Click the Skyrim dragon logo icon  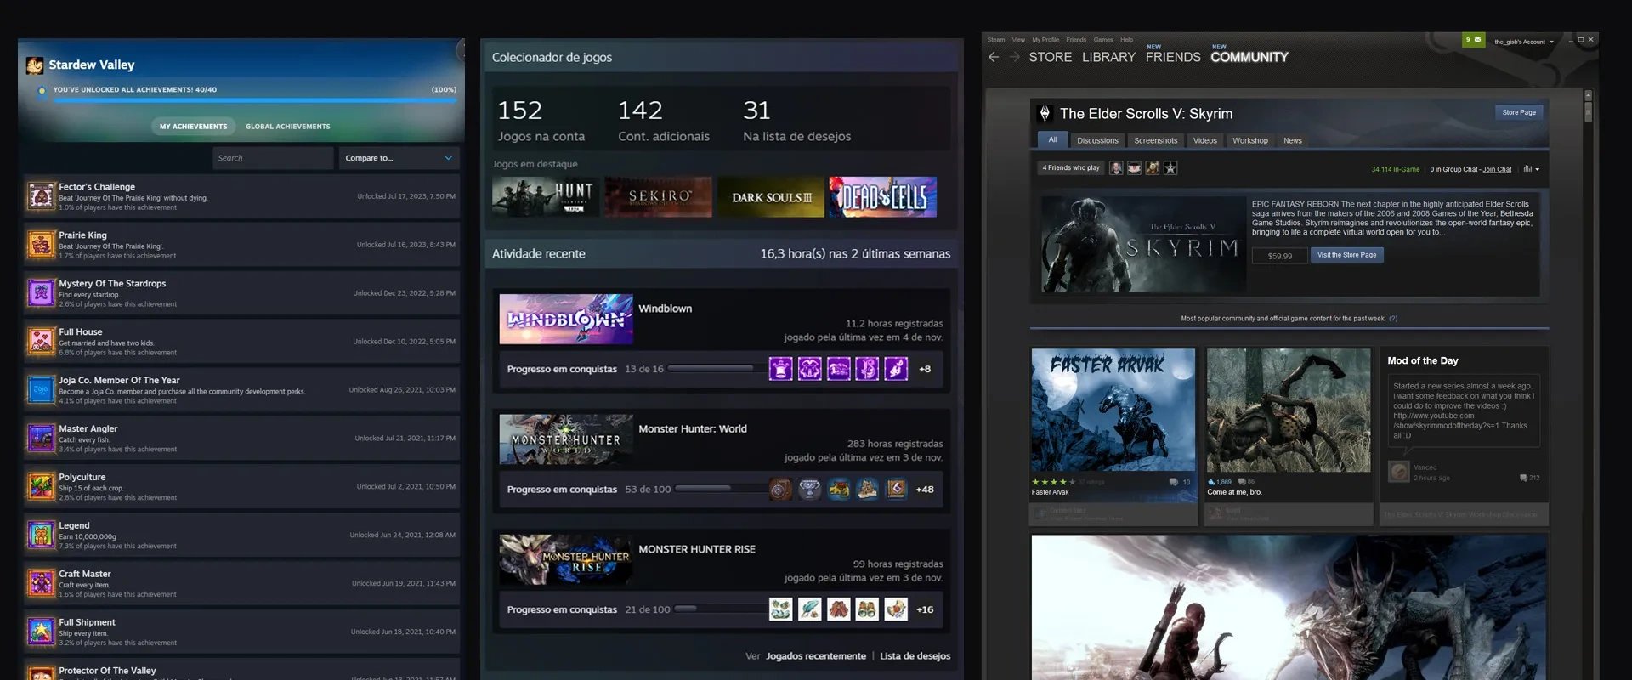tap(1045, 113)
